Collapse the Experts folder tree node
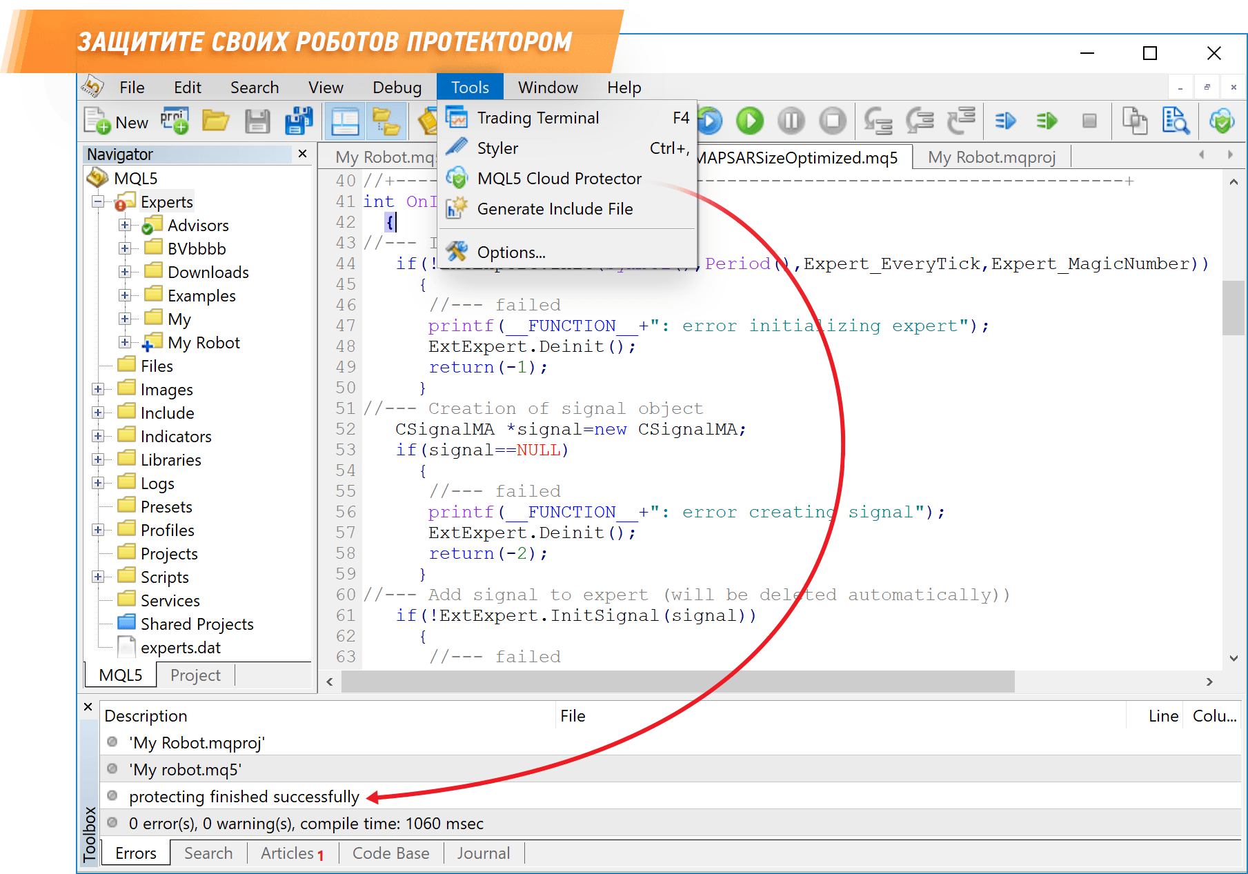This screenshot has height=874, width=1248. [x=99, y=202]
